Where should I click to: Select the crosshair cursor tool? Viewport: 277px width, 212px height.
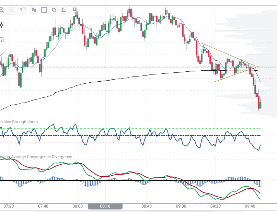(2, 25)
